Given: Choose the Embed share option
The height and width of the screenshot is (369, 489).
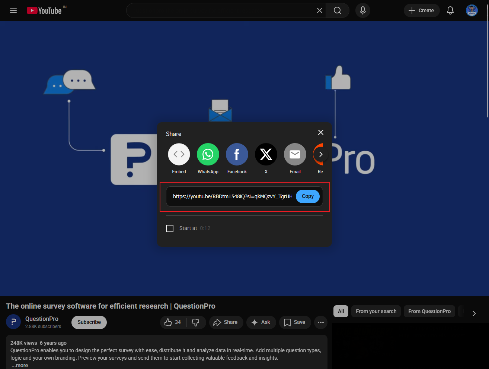Looking at the screenshot, I should pyautogui.click(x=179, y=159).
